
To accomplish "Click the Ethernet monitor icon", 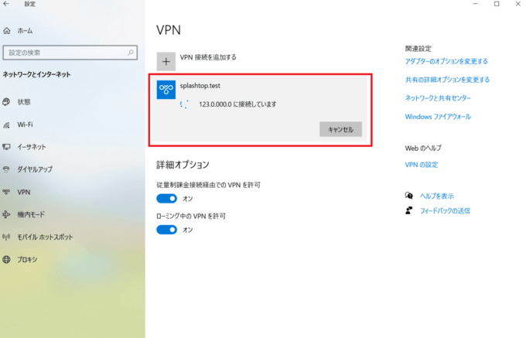I will 6,147.
